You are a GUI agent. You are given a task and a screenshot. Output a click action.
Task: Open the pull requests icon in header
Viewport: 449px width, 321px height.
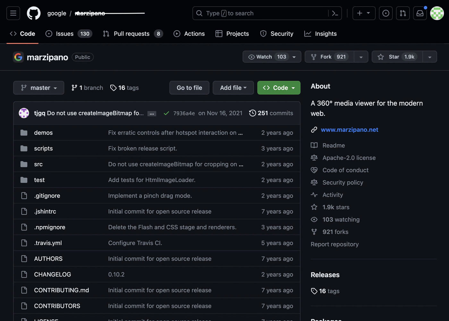pos(403,13)
